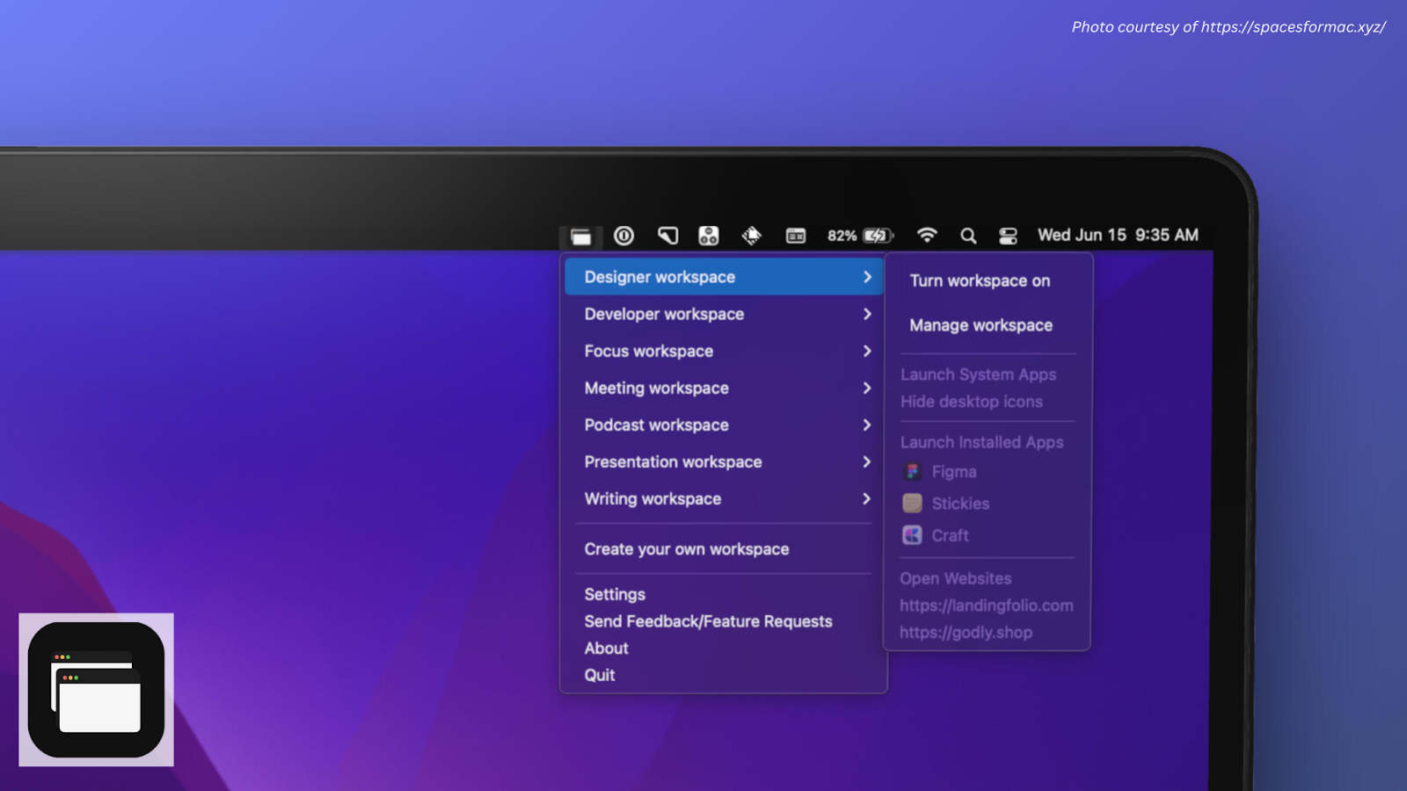Open the small window-shaped icon left of the battery

tap(796, 236)
